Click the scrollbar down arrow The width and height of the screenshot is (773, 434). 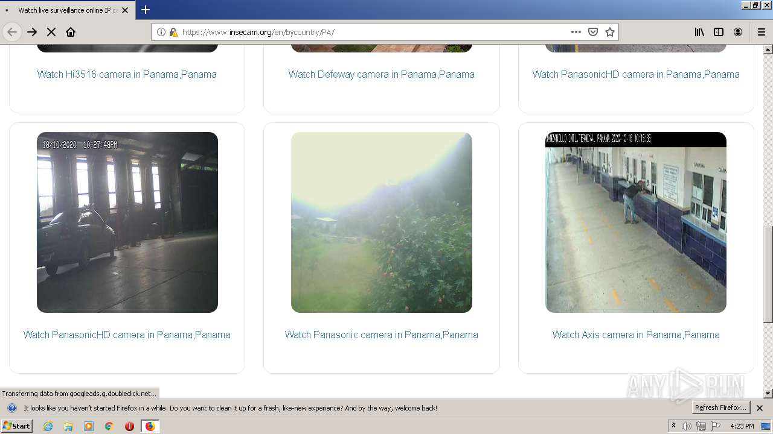tap(768, 394)
